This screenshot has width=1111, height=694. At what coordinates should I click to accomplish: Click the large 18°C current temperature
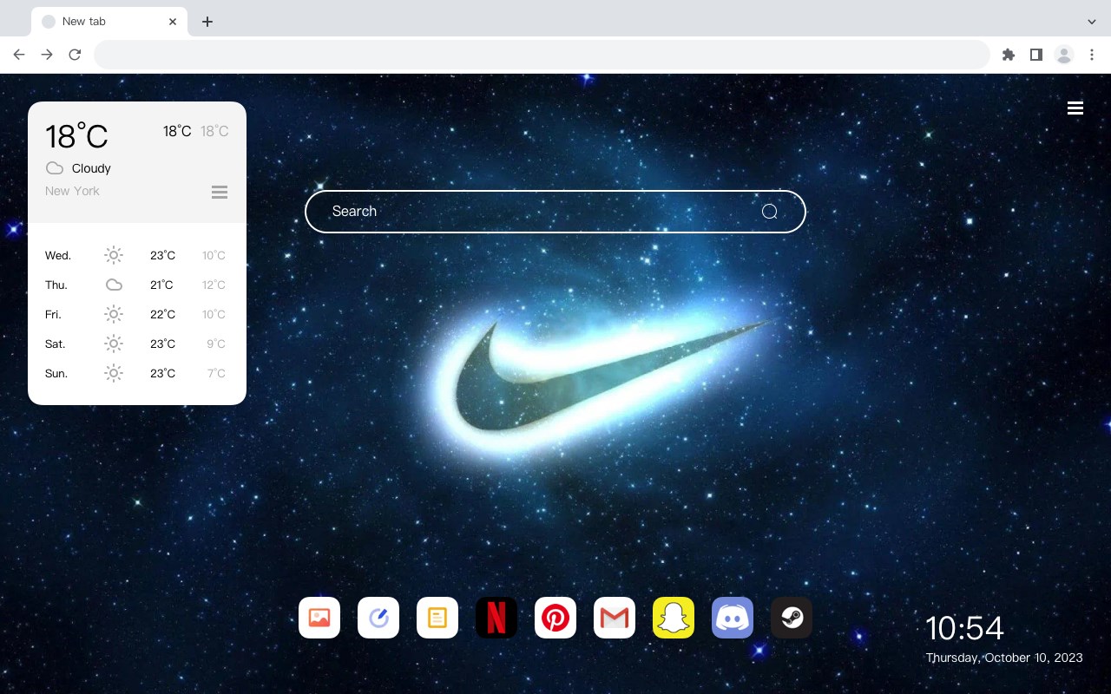[76, 136]
